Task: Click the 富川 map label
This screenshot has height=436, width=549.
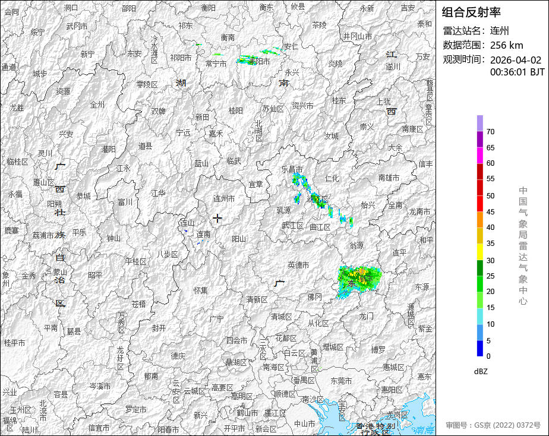Action: tap(125, 202)
